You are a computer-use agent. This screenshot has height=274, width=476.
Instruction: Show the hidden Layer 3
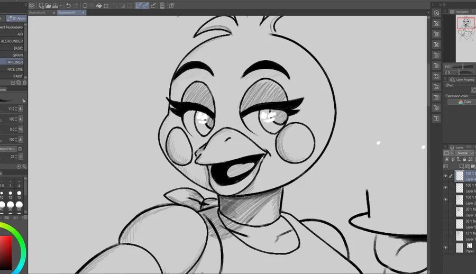446,212
